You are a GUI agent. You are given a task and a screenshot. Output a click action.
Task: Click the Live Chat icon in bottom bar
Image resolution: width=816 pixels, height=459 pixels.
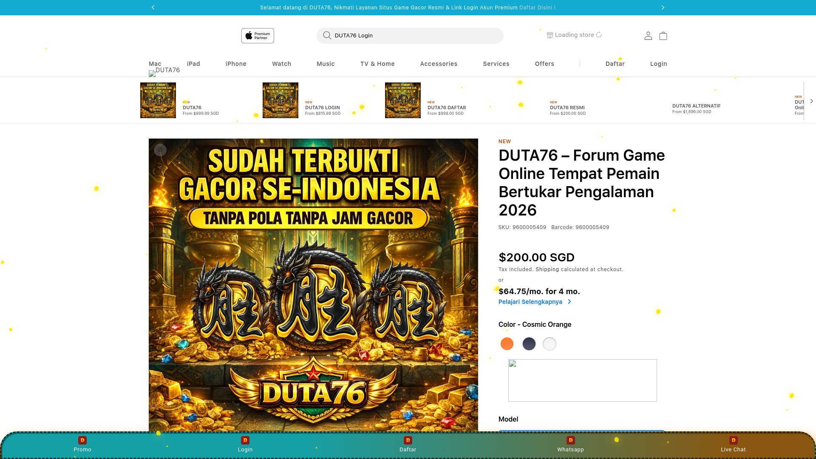pyautogui.click(x=734, y=440)
